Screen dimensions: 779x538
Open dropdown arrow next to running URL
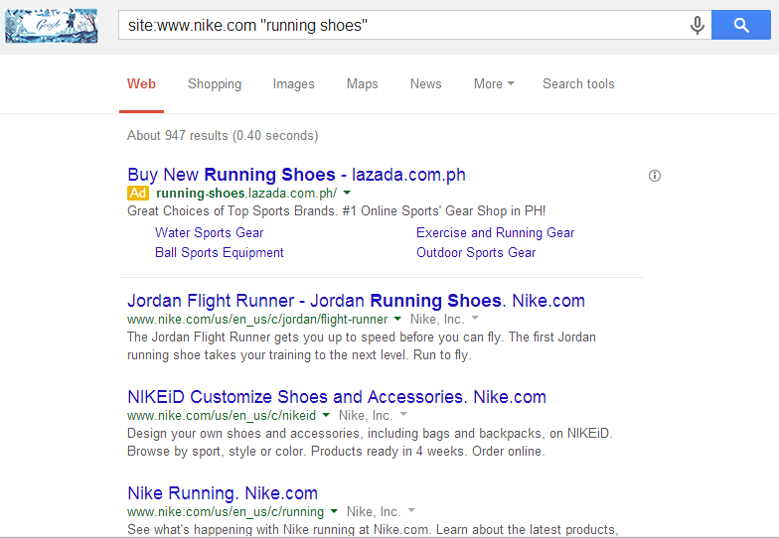click(x=334, y=511)
